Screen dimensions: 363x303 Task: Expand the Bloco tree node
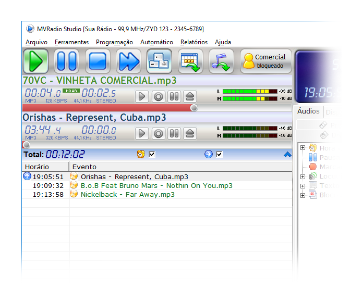click(302, 195)
